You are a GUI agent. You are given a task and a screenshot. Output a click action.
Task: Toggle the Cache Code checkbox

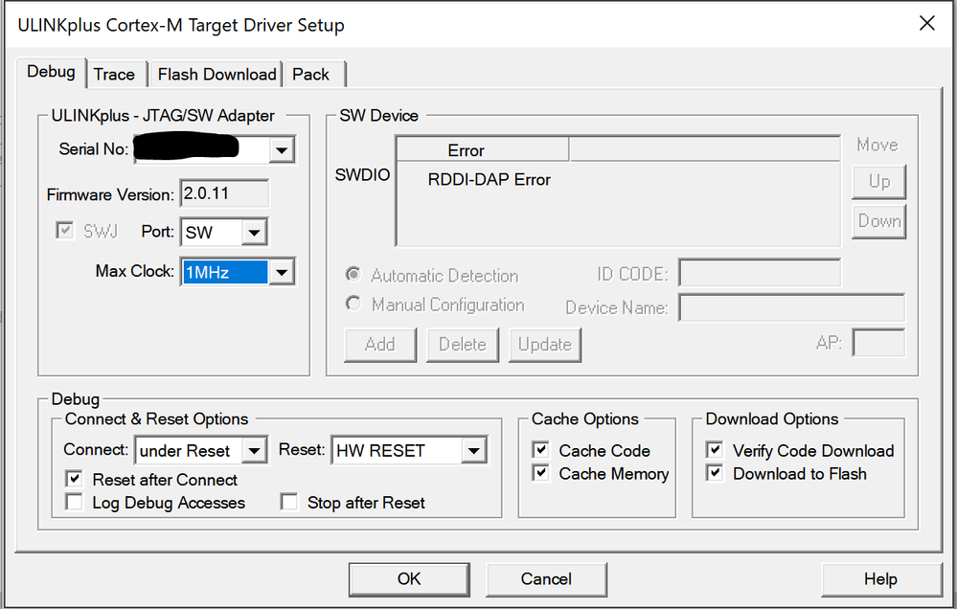540,450
